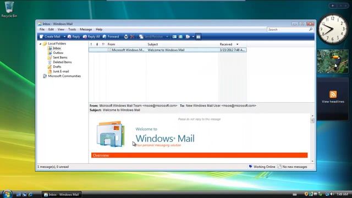Sort by Flag column icon

point(103,44)
